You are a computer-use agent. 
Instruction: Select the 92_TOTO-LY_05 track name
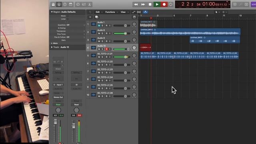pyautogui.click(x=105, y=85)
